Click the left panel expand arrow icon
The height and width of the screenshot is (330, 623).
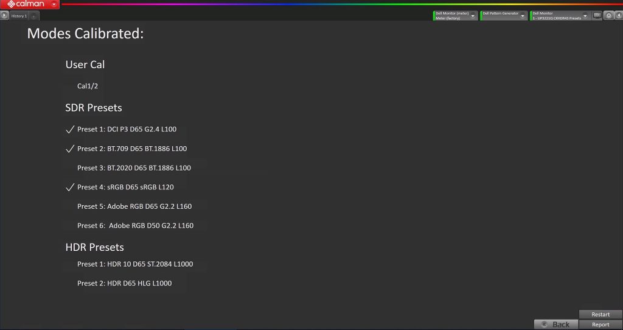[4, 15]
